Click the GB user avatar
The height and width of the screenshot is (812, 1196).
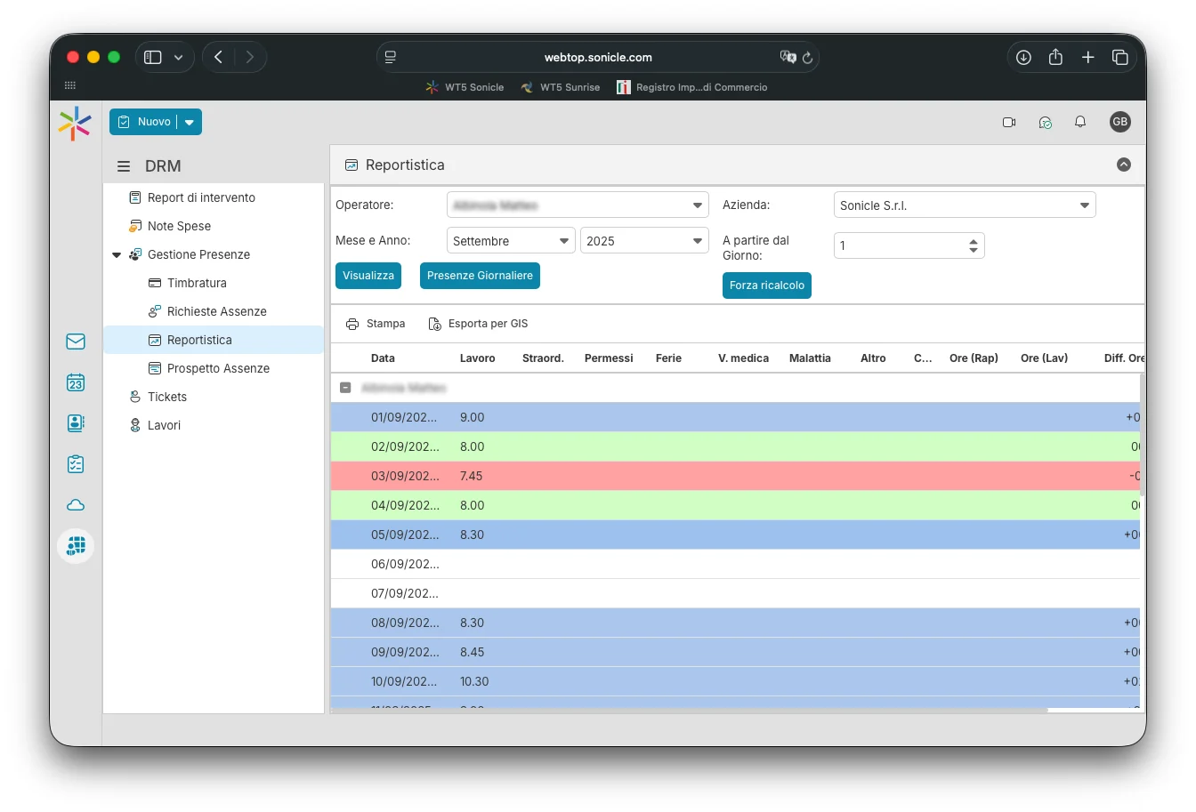tap(1119, 122)
